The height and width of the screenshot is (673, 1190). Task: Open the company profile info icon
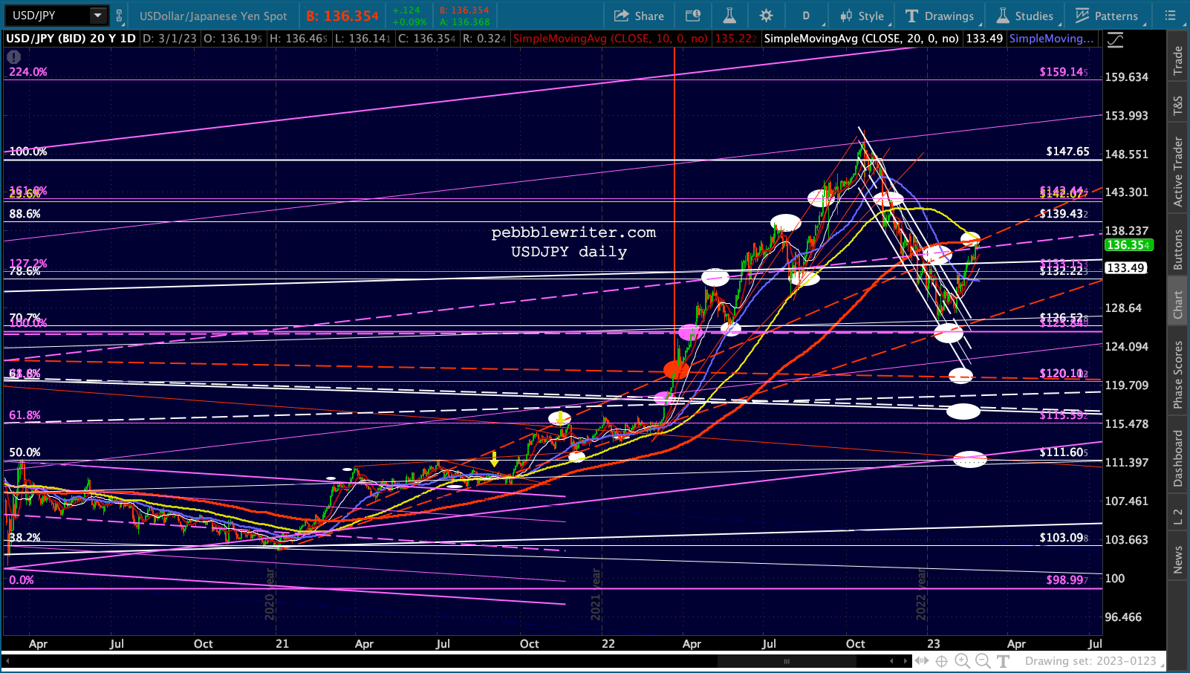pos(693,16)
